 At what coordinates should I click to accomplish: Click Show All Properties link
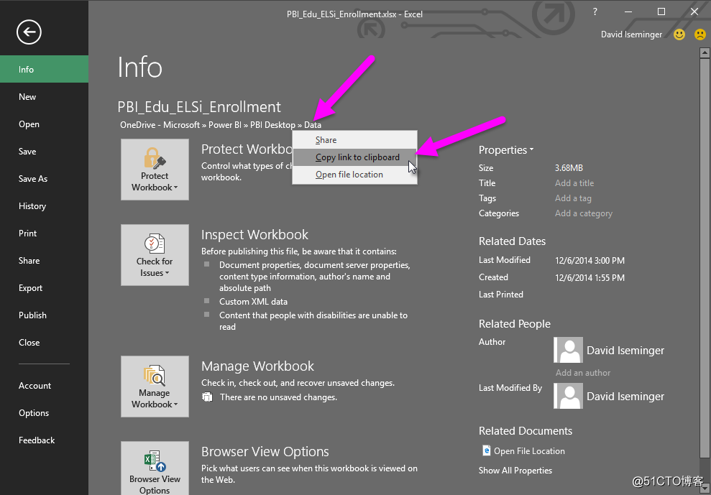(515, 471)
